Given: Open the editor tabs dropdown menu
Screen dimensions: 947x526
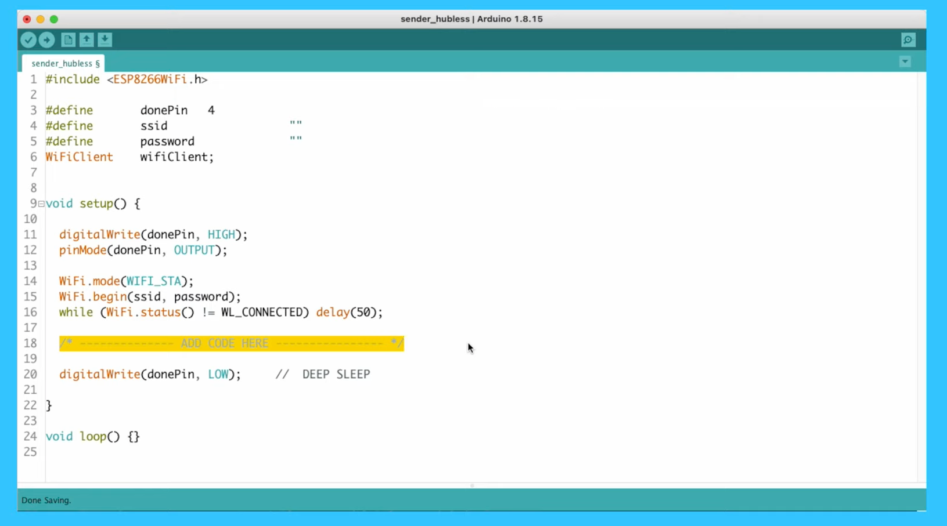Looking at the screenshot, I should tap(904, 61).
